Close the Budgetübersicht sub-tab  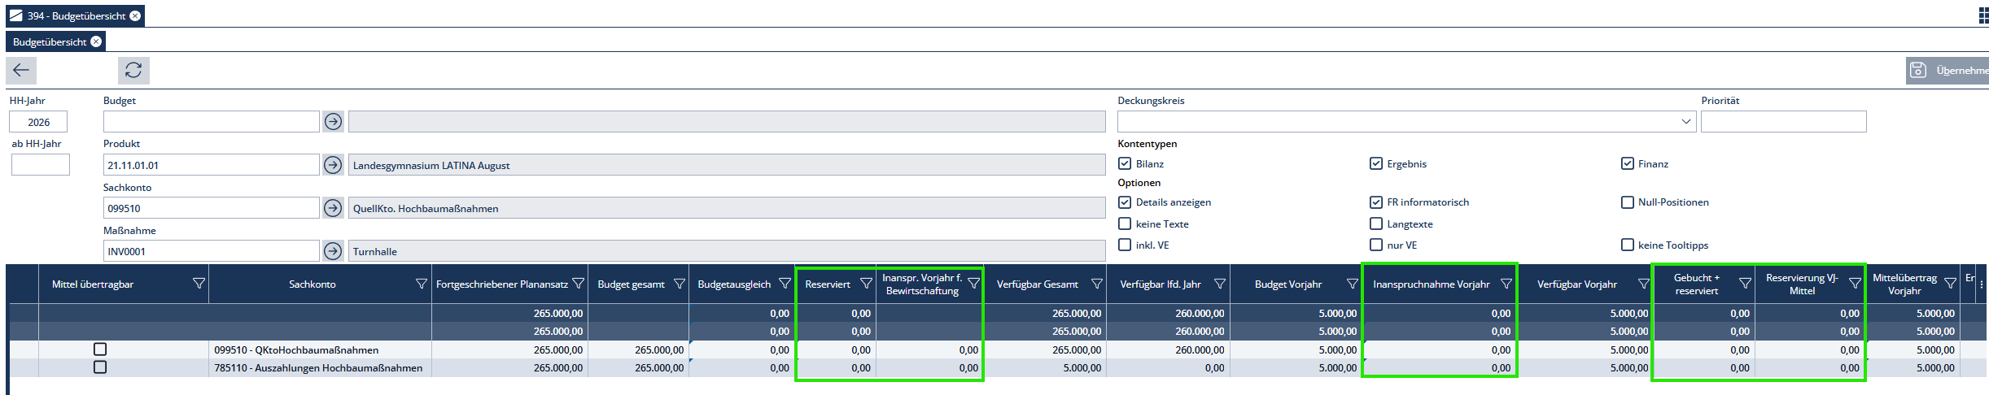(96, 41)
